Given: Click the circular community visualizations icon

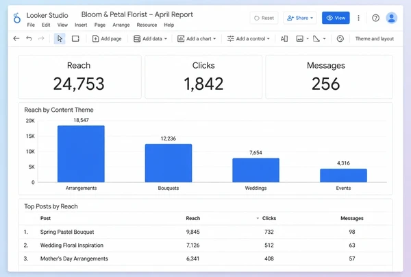Looking at the screenshot, I should [340, 39].
